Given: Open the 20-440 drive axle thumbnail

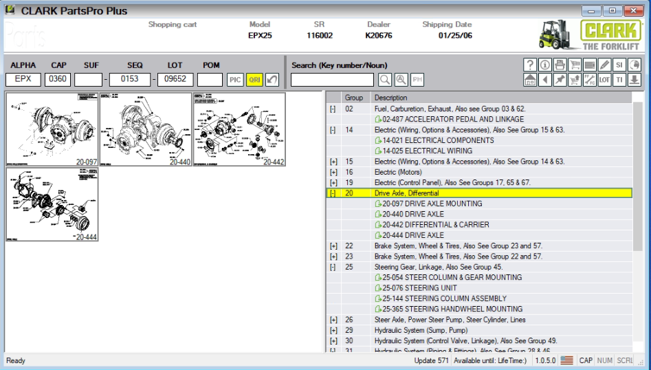Looking at the screenshot, I should click(146, 129).
